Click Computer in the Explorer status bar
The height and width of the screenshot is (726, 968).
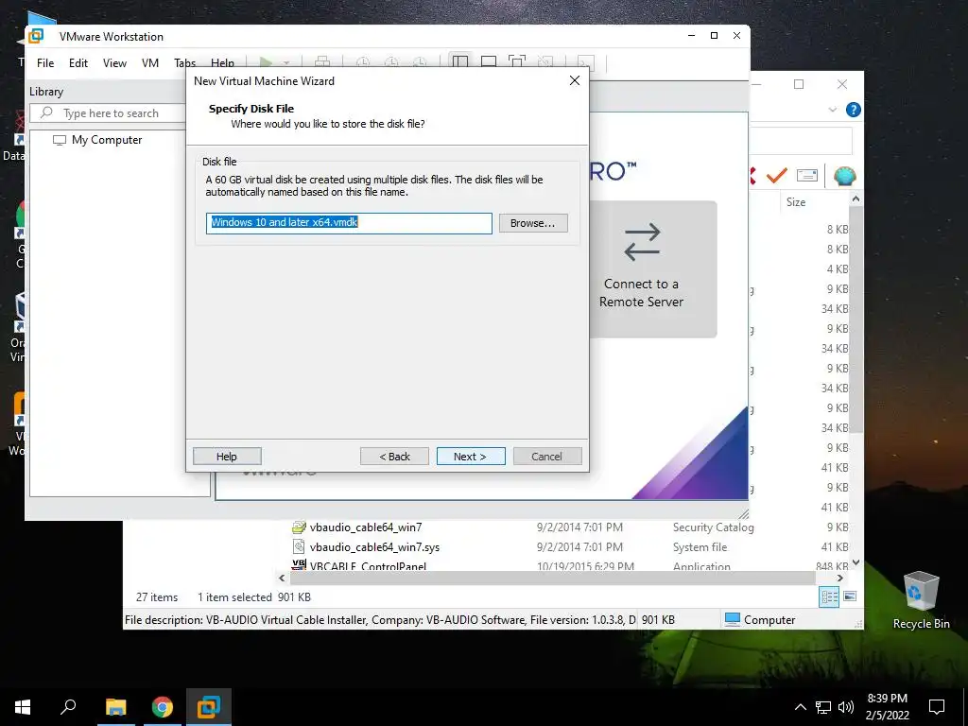coord(759,619)
